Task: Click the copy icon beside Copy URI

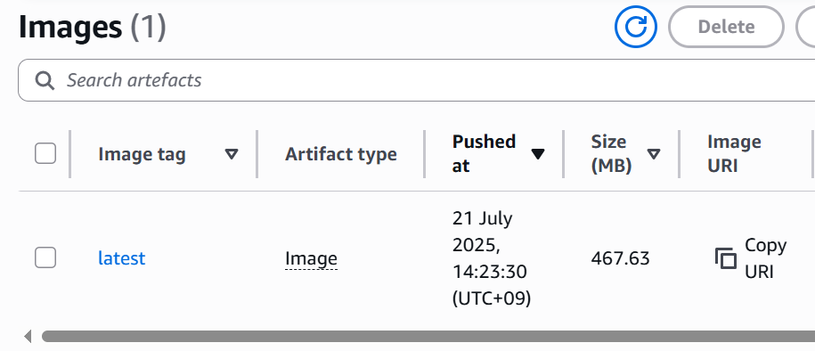Action: coord(726,258)
